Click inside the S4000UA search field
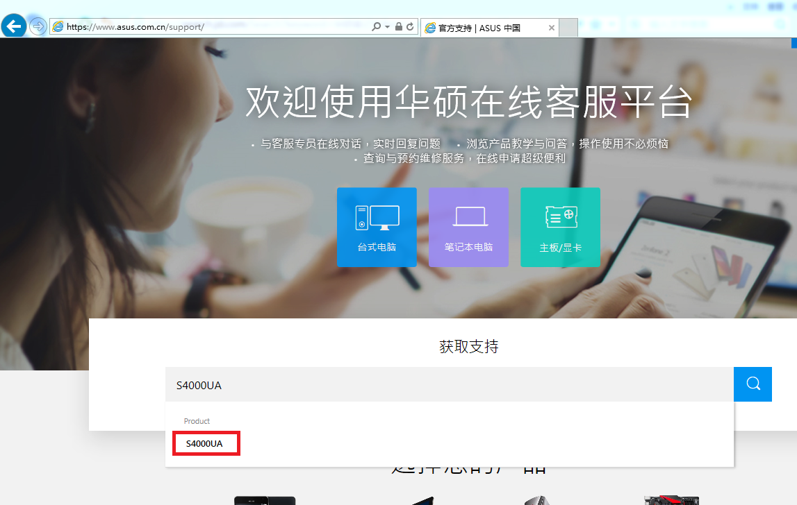The image size is (797, 505). click(x=417, y=384)
